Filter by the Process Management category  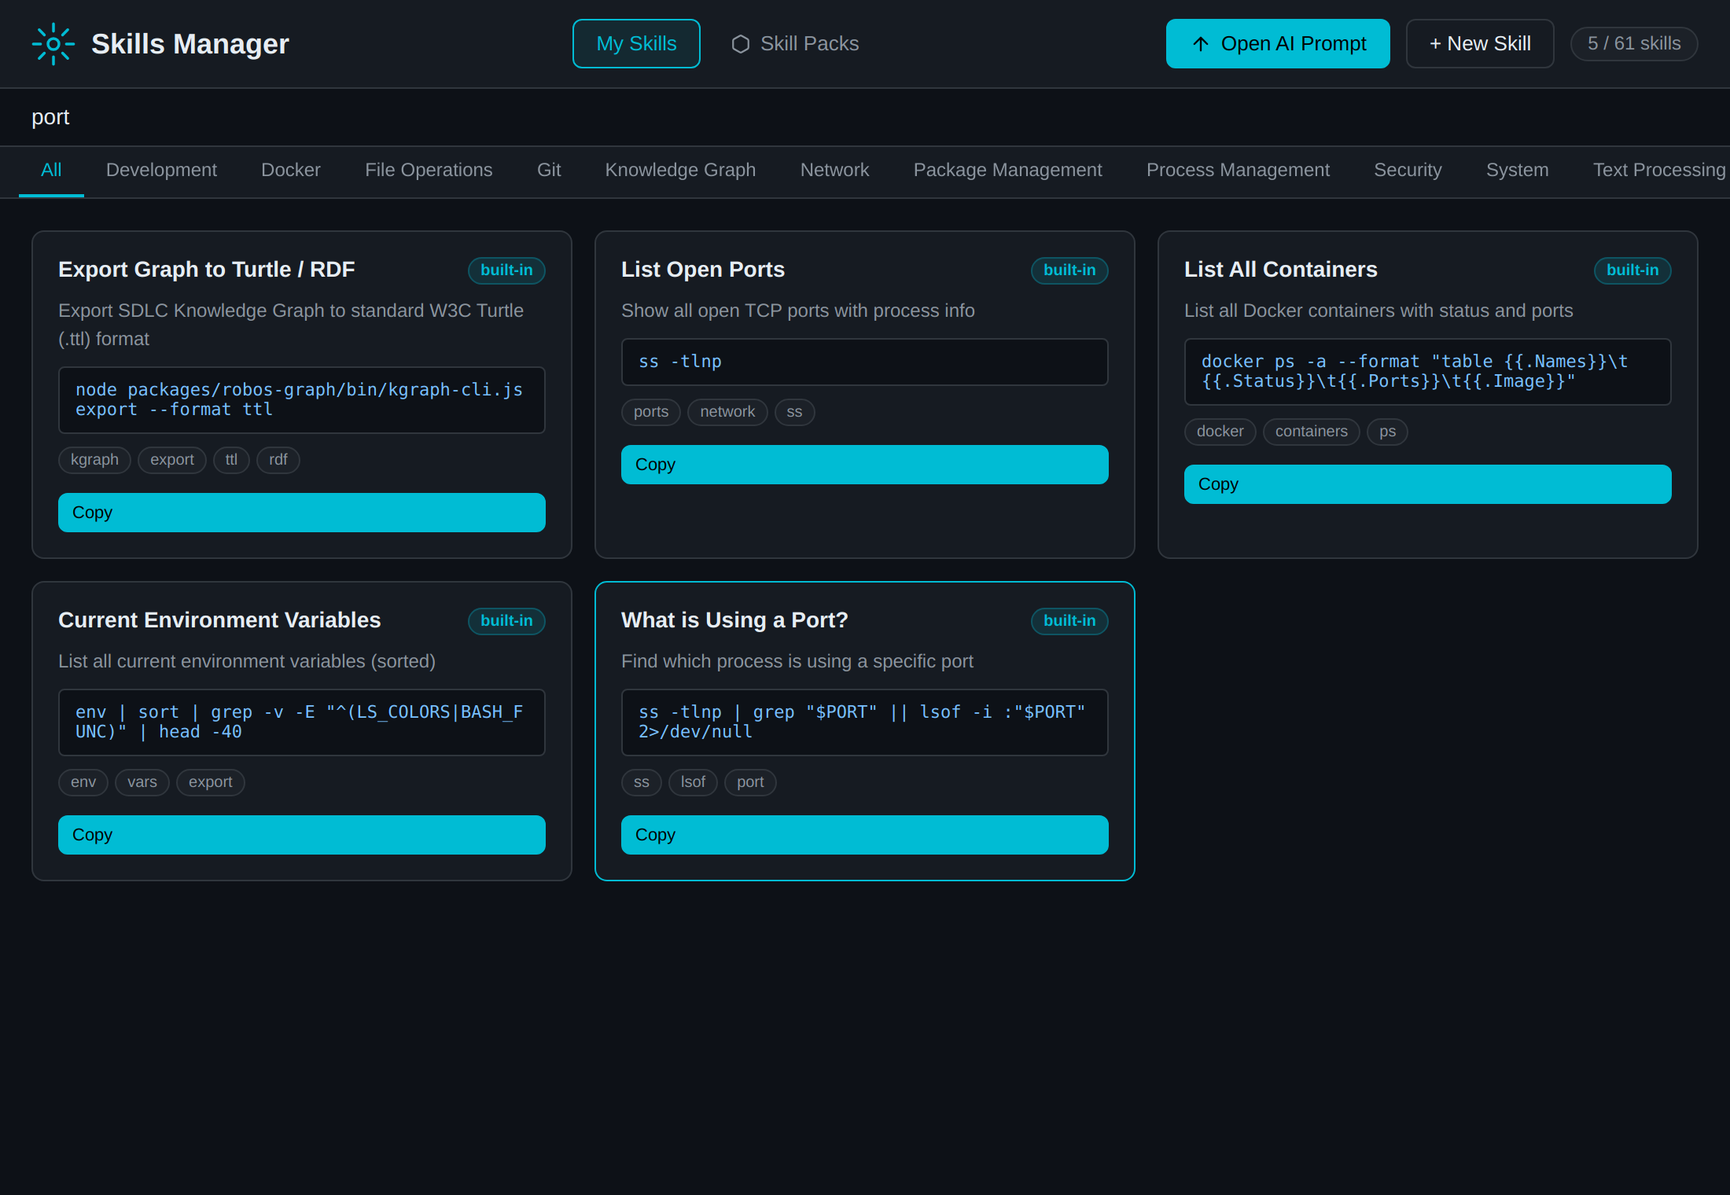[x=1238, y=171]
